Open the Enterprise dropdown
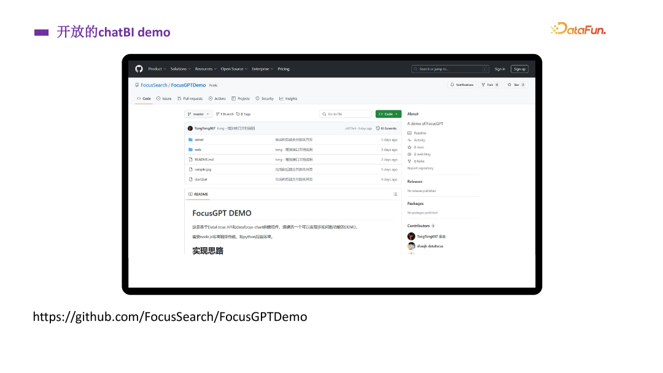663x373 pixels. 263,69
